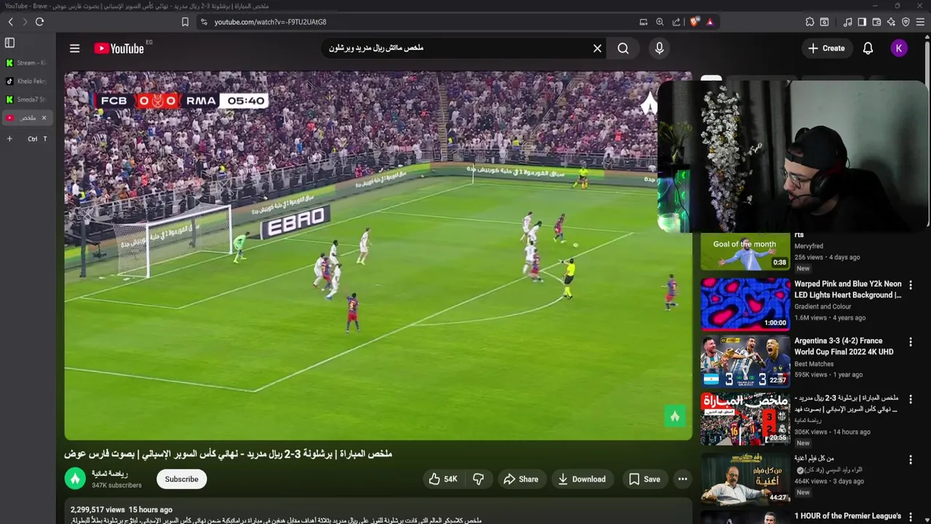Screen dimensions: 931x524
Task: Like the video with 54K likes
Action: point(443,479)
